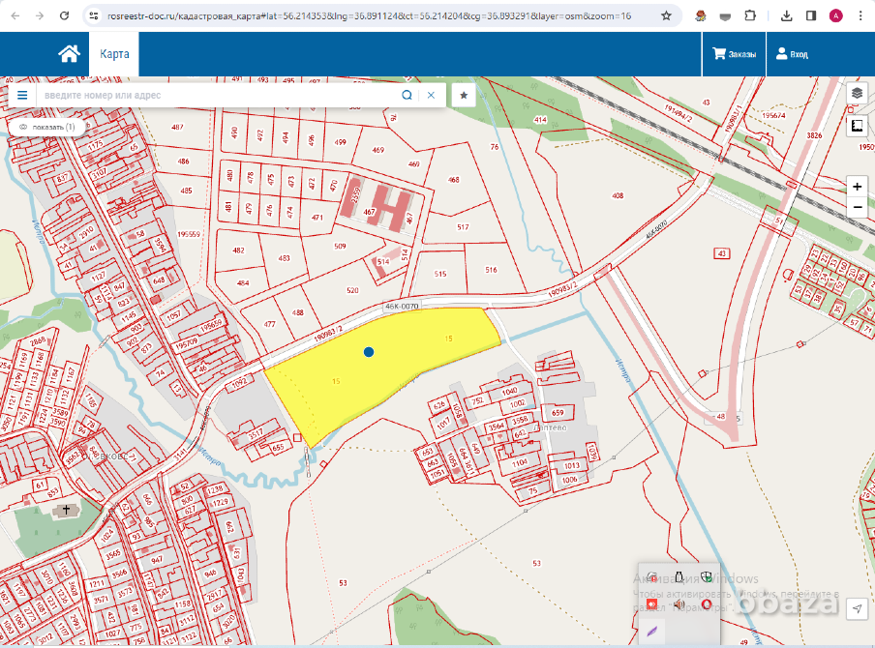Open the Opera icon in system tray
This screenshot has width=875, height=648.
707,604
